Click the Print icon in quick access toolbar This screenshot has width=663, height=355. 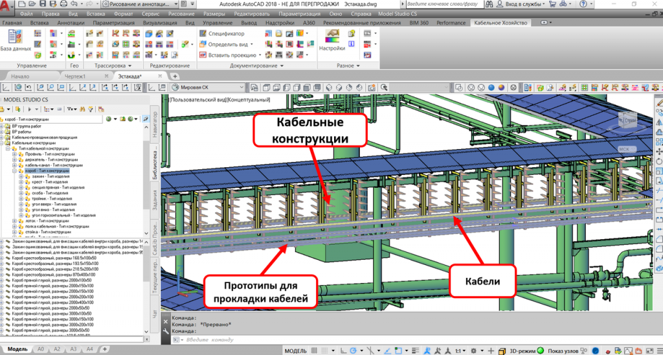[x=63, y=5]
